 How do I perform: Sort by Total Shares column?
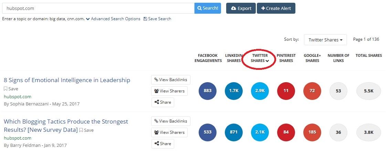(369, 55)
